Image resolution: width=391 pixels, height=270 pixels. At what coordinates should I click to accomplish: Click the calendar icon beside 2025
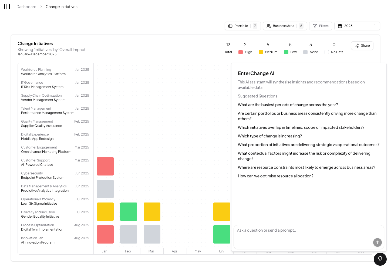(340, 26)
